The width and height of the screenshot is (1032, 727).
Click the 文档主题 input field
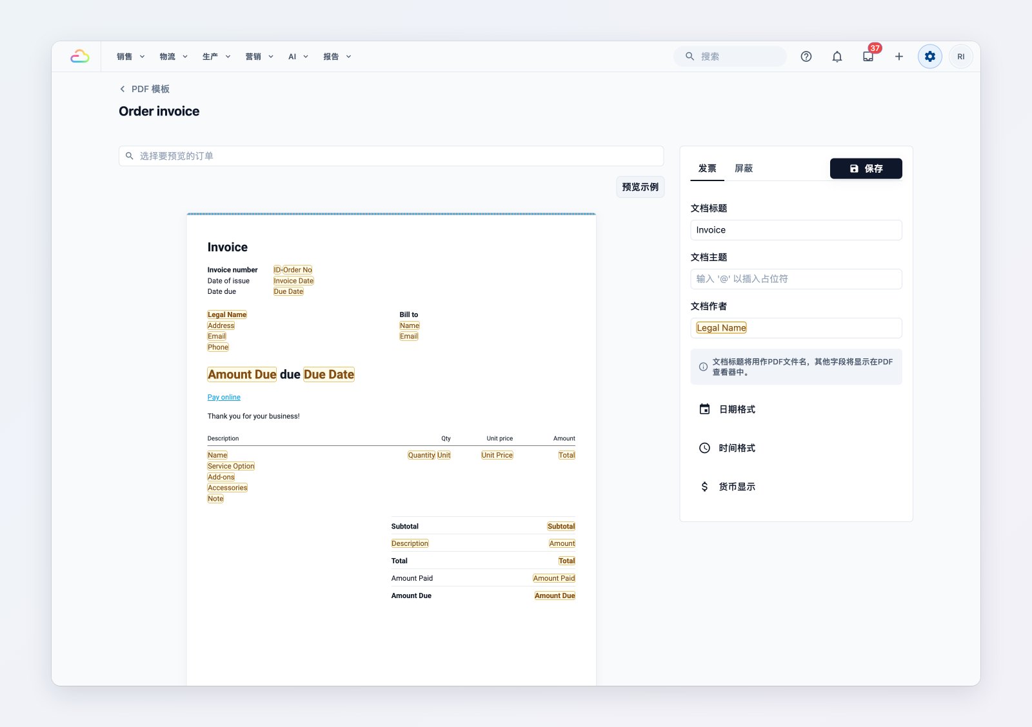pyautogui.click(x=797, y=279)
